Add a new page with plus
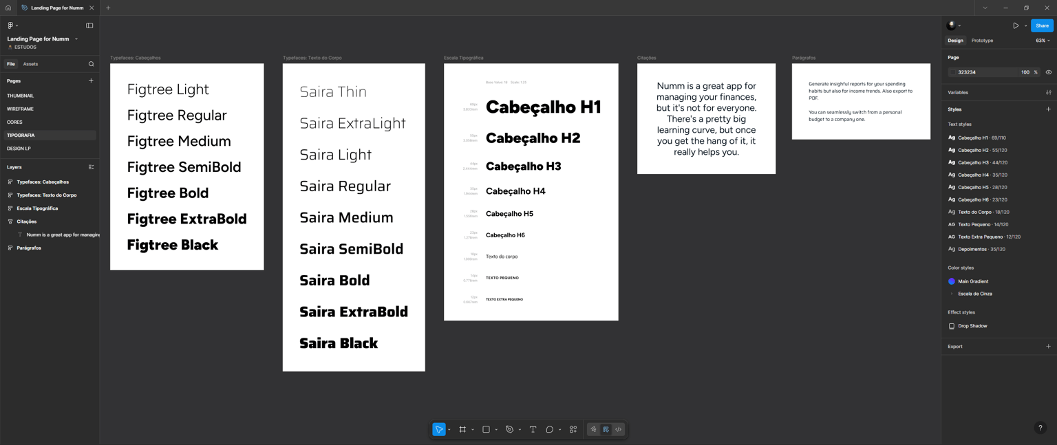 91,80
